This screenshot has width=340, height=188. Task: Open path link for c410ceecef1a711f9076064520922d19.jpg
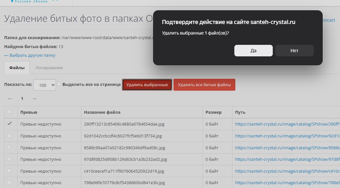tap(287, 171)
